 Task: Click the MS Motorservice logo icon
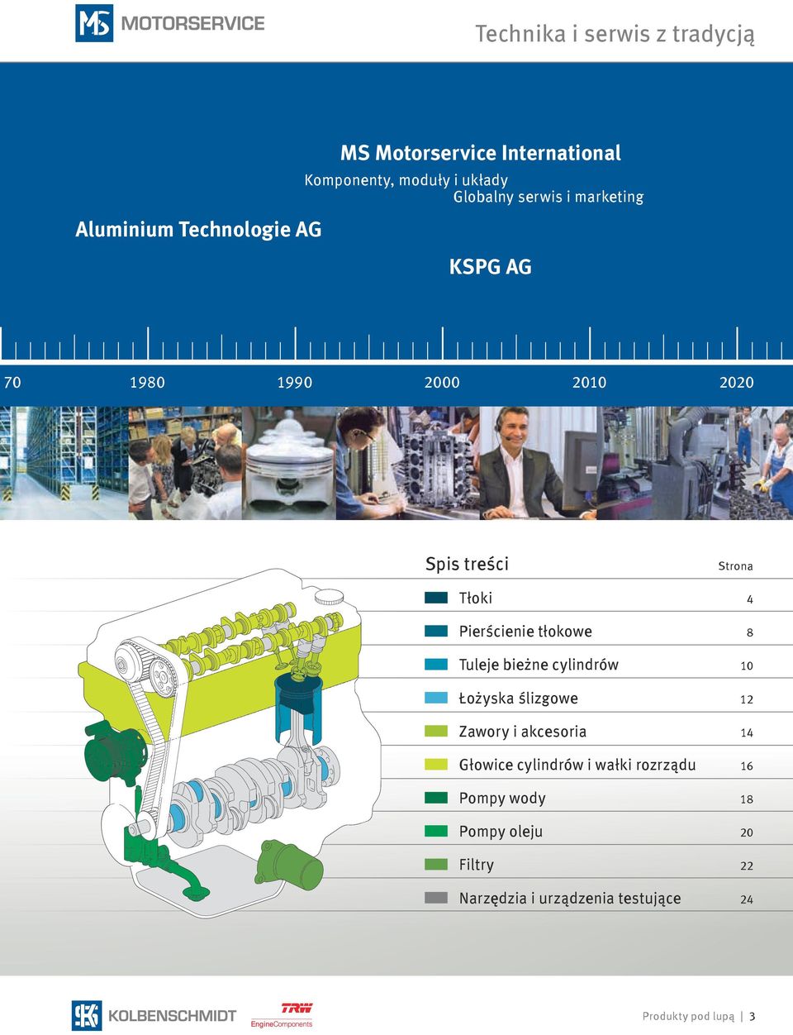click(94, 23)
